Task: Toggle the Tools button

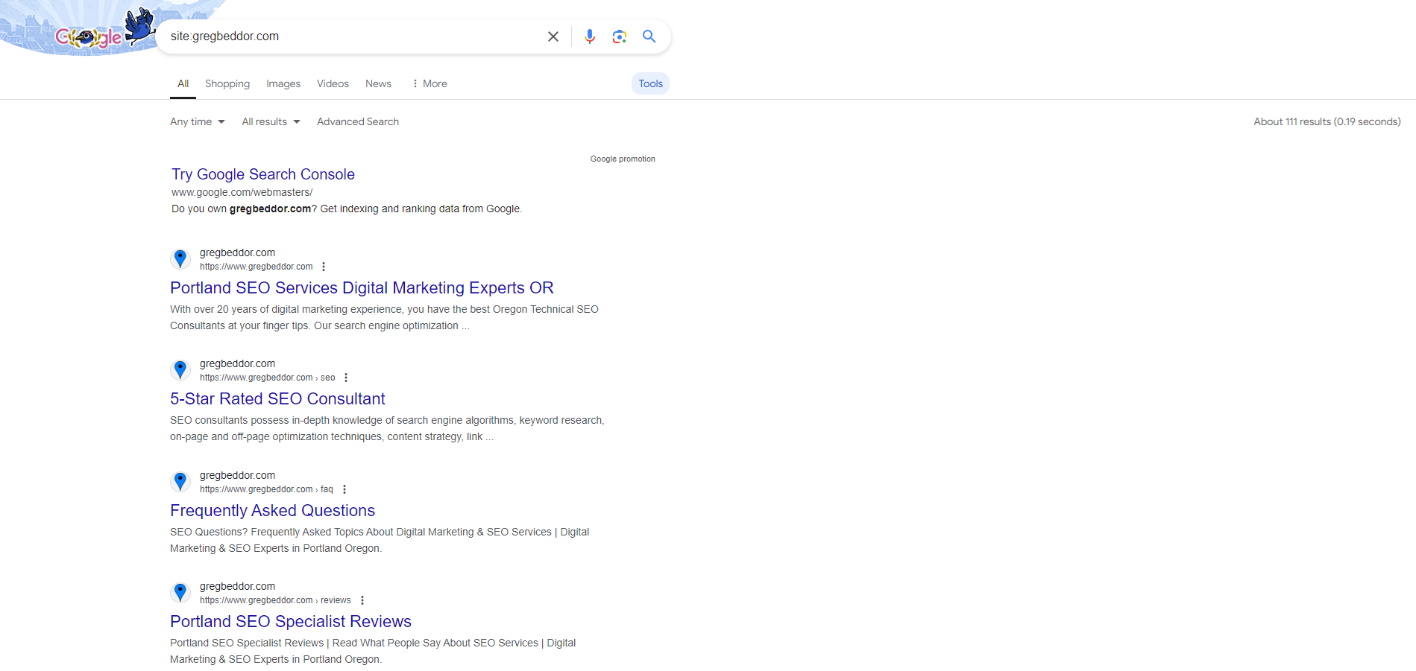Action: coord(650,83)
